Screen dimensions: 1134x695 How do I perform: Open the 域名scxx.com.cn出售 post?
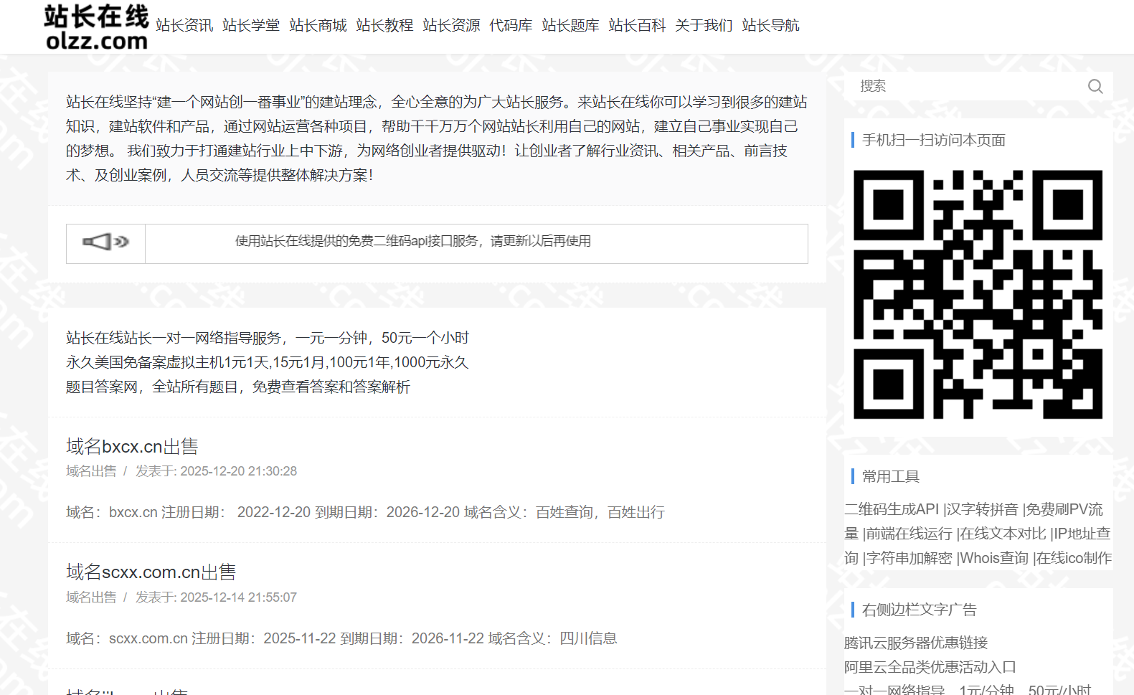pyautogui.click(x=151, y=572)
